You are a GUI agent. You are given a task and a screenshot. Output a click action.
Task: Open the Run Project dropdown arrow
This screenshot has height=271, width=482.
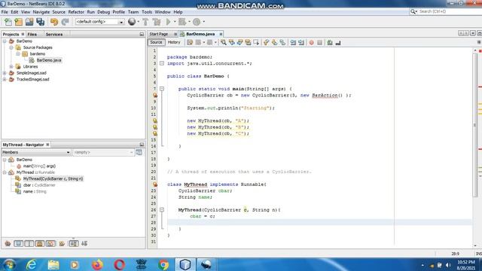point(175,22)
